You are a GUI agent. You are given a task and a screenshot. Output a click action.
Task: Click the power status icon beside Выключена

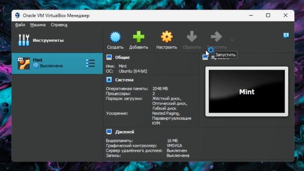pos(36,66)
